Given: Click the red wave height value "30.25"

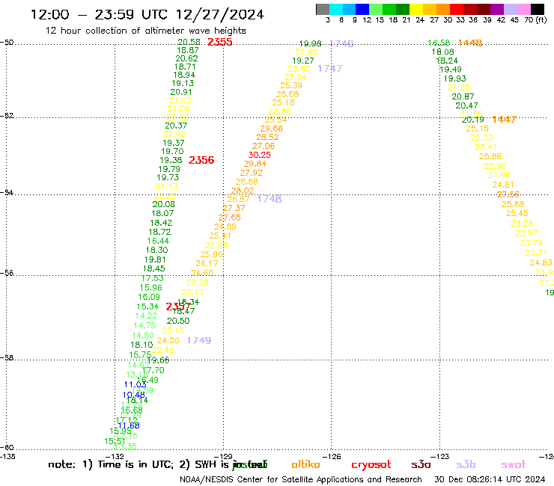Looking at the screenshot, I should (260, 155).
